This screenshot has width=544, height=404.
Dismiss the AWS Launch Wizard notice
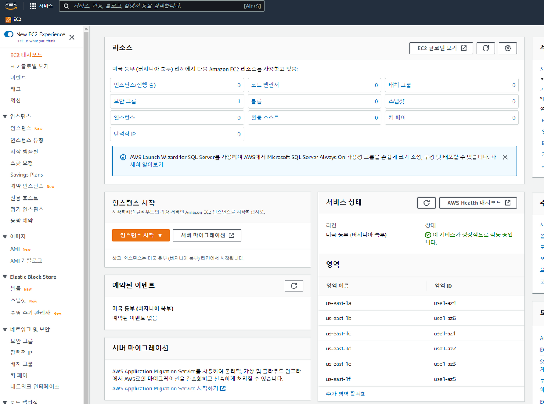tap(505, 157)
